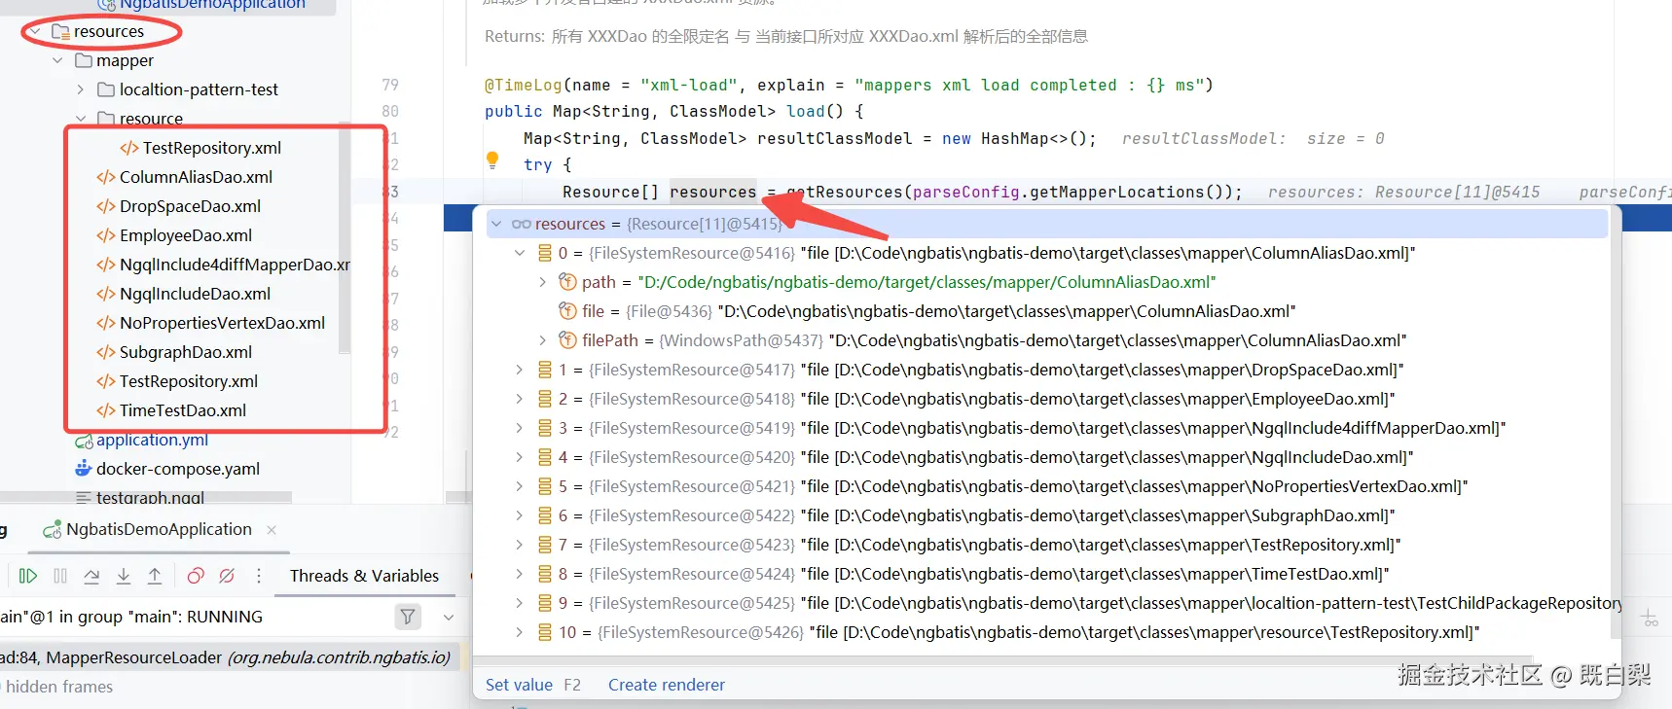Click the load method name in editor
Viewport: 1672px width, 709px height.
click(x=805, y=111)
